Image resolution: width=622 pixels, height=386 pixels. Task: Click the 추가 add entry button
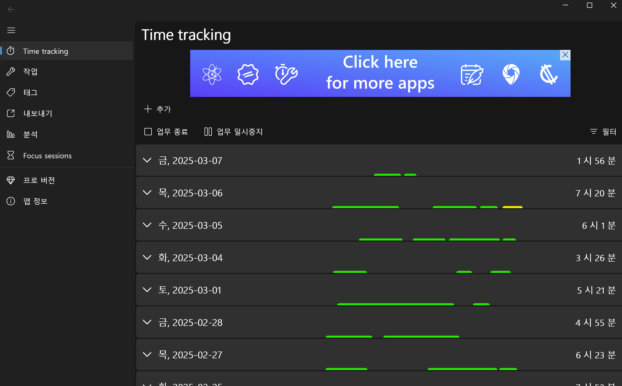point(158,109)
